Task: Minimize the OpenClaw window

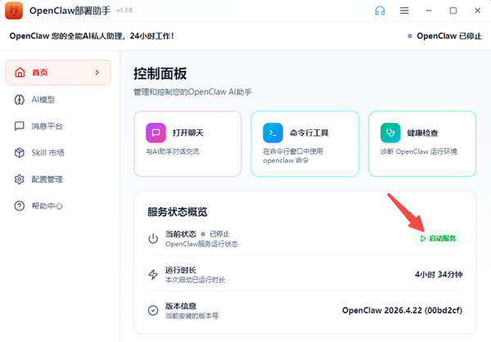Action: (429, 11)
